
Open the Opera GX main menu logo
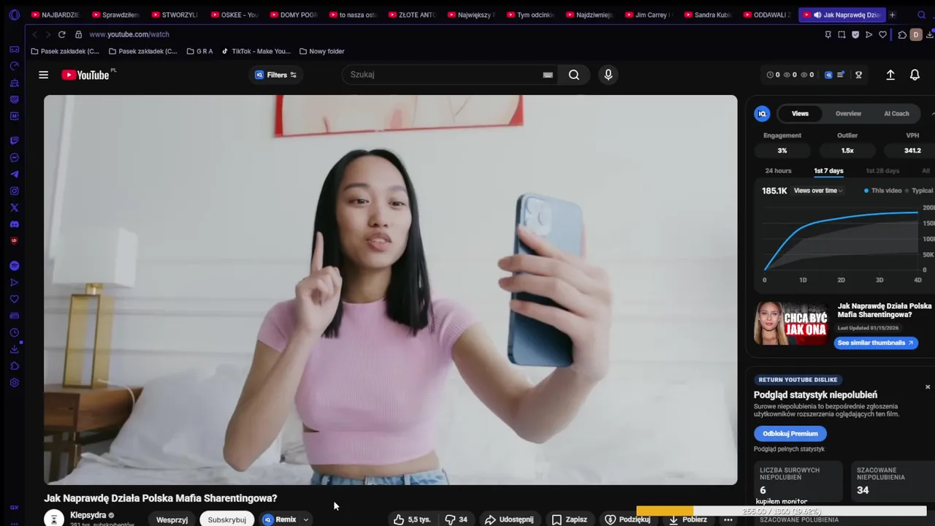click(x=14, y=15)
